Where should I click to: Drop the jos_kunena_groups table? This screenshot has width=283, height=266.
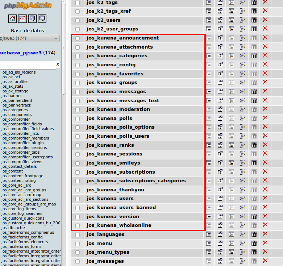pos(265,83)
